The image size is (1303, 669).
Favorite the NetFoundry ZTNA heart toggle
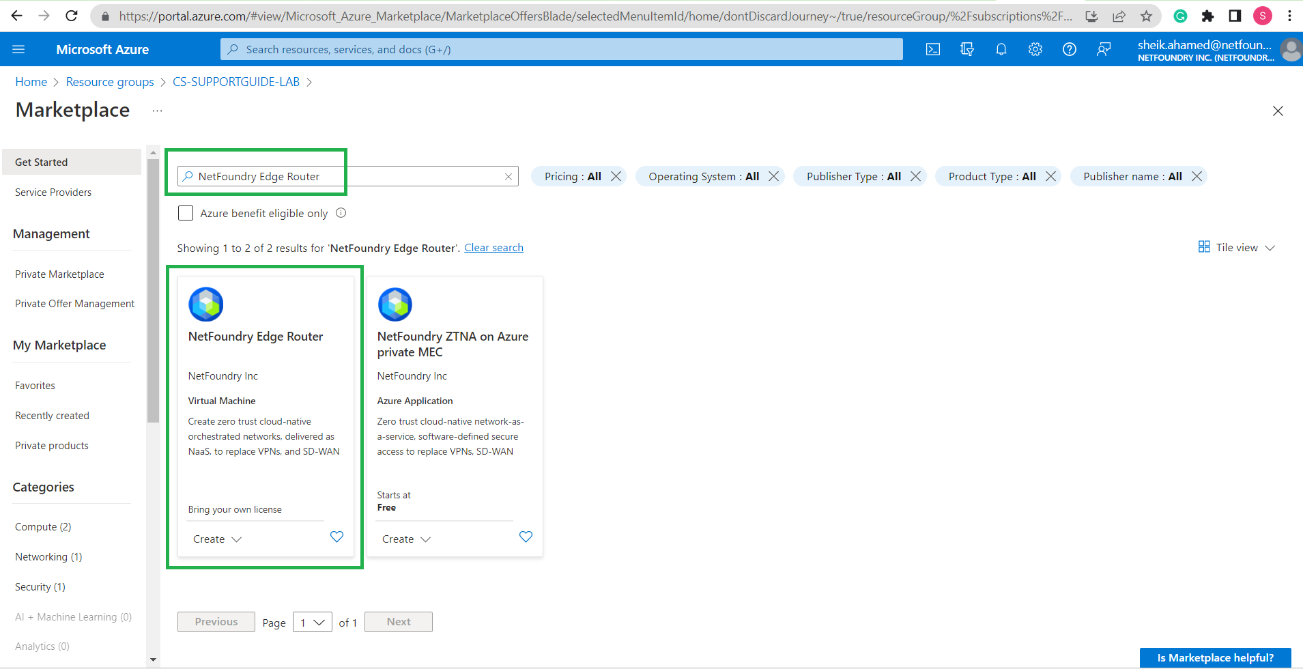point(526,537)
